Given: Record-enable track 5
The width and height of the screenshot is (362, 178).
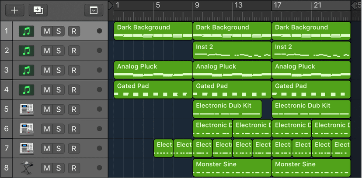Looking at the screenshot, I should [x=74, y=110].
